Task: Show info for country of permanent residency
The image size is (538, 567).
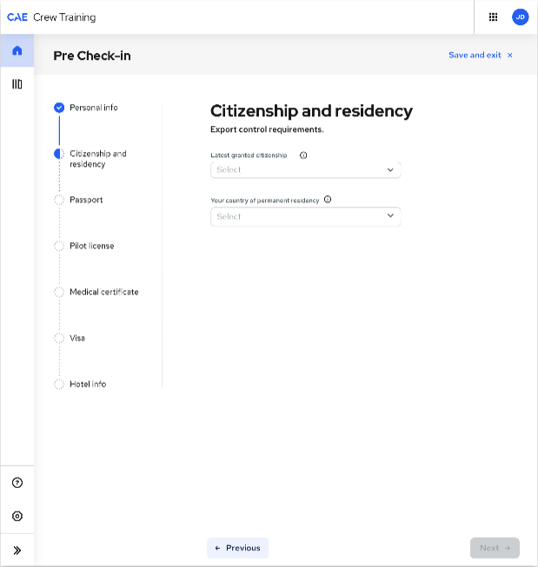Action: click(x=328, y=199)
